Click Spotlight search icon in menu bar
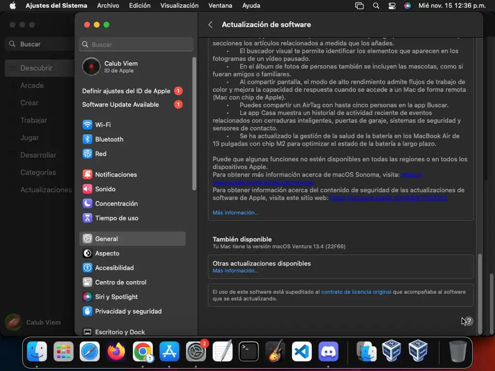 [x=376, y=6]
